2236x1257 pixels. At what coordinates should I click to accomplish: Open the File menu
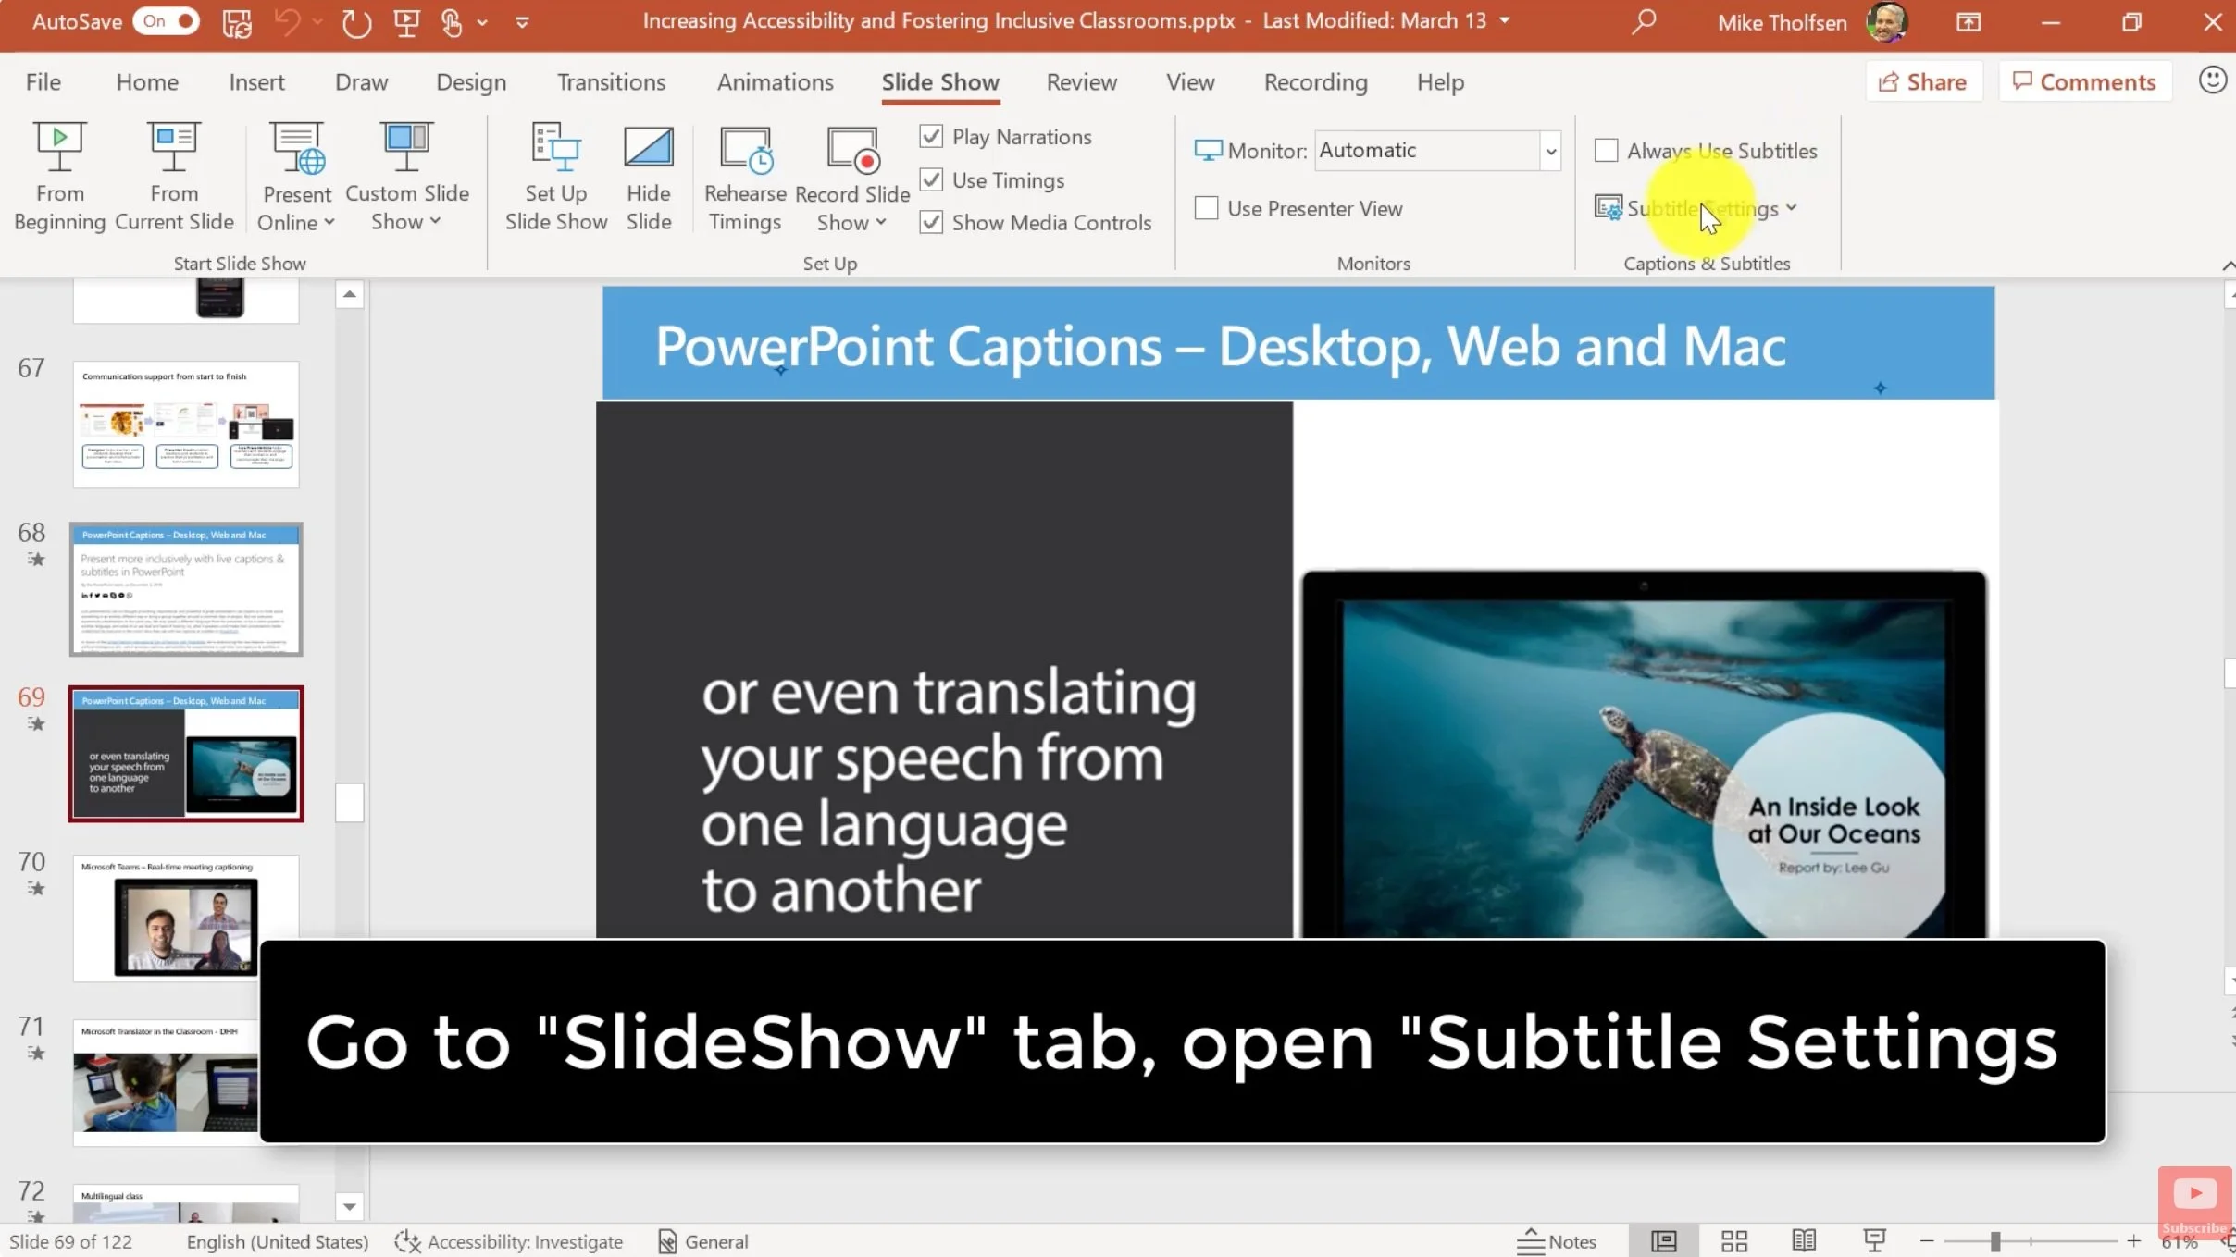(43, 82)
